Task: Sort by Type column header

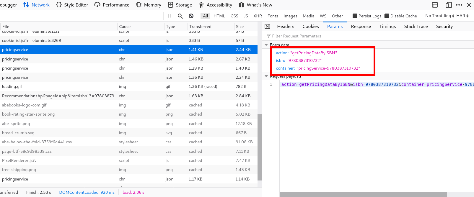Action: click(175, 27)
